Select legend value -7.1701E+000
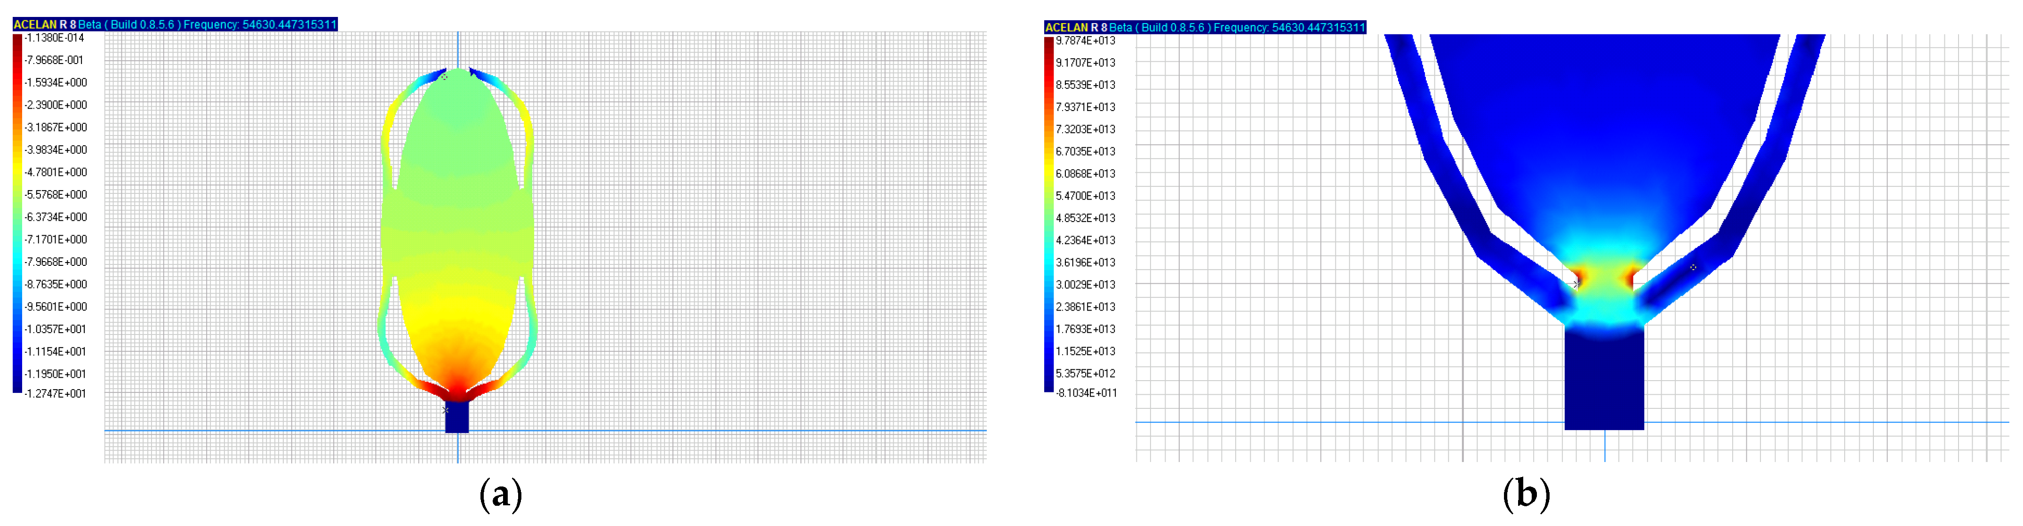Image resolution: width=2023 pixels, height=526 pixels. click(56, 239)
